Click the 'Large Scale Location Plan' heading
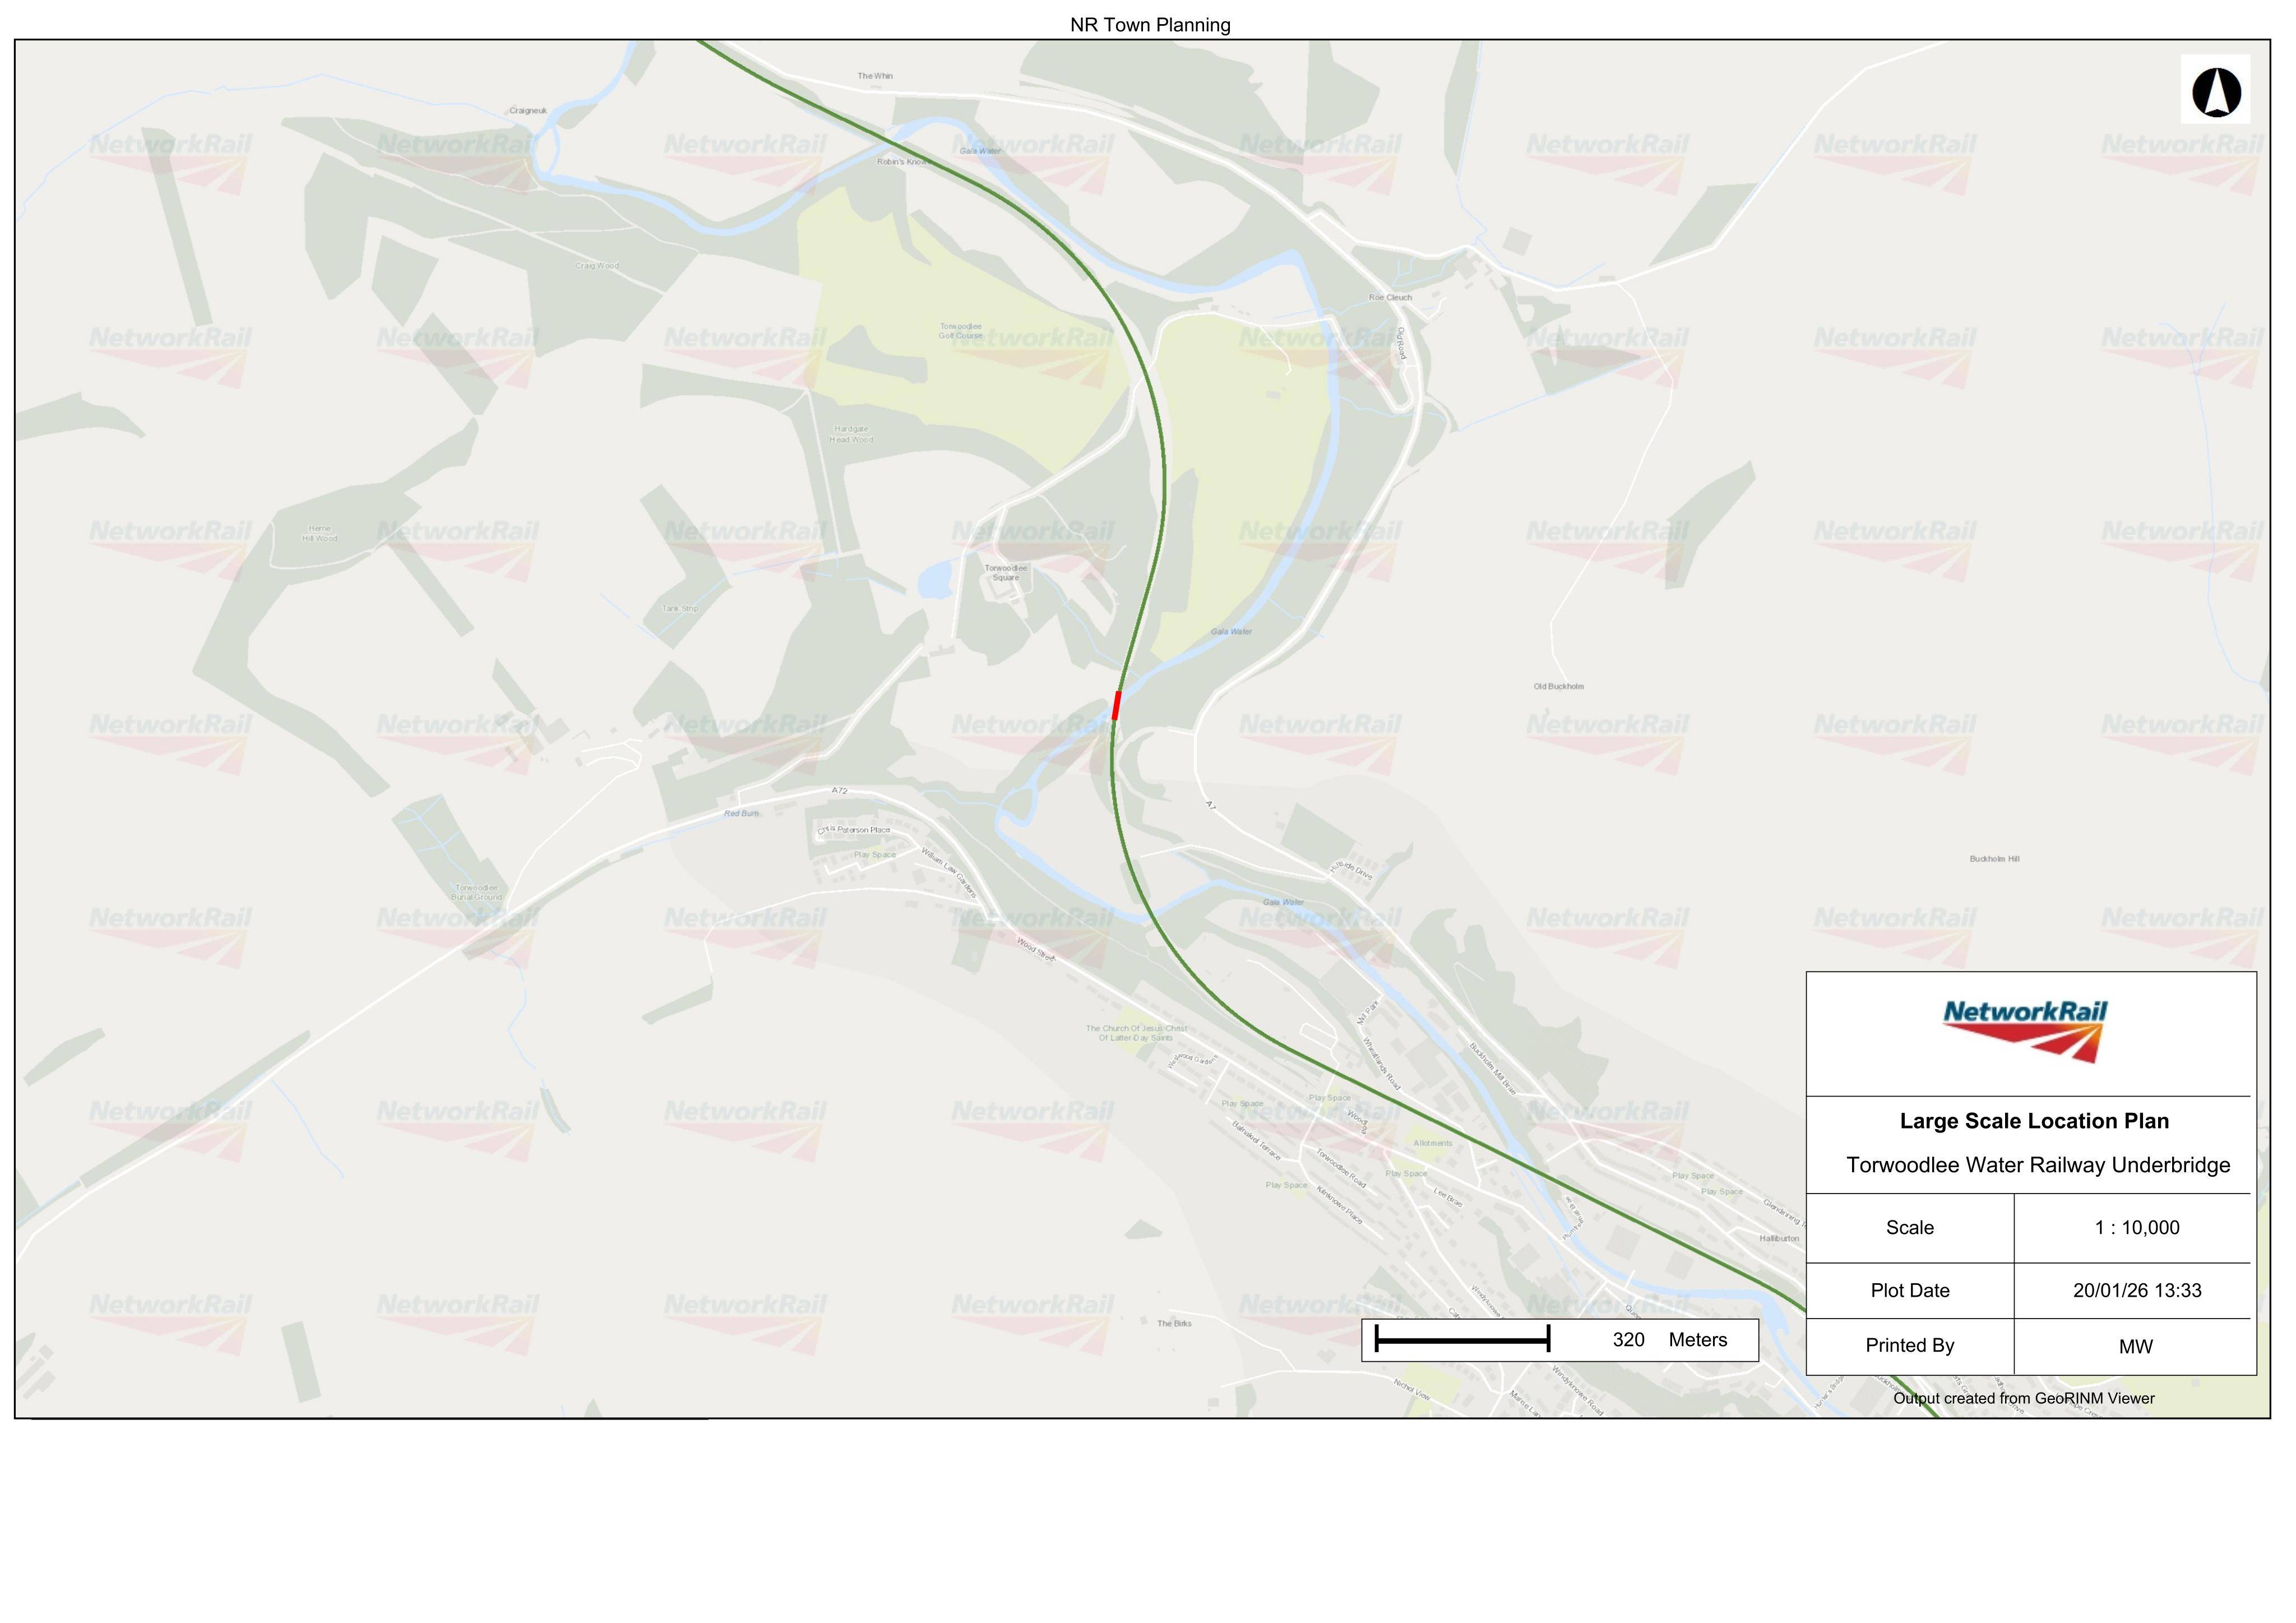This screenshot has height=1623, width=2296. tap(2034, 1121)
